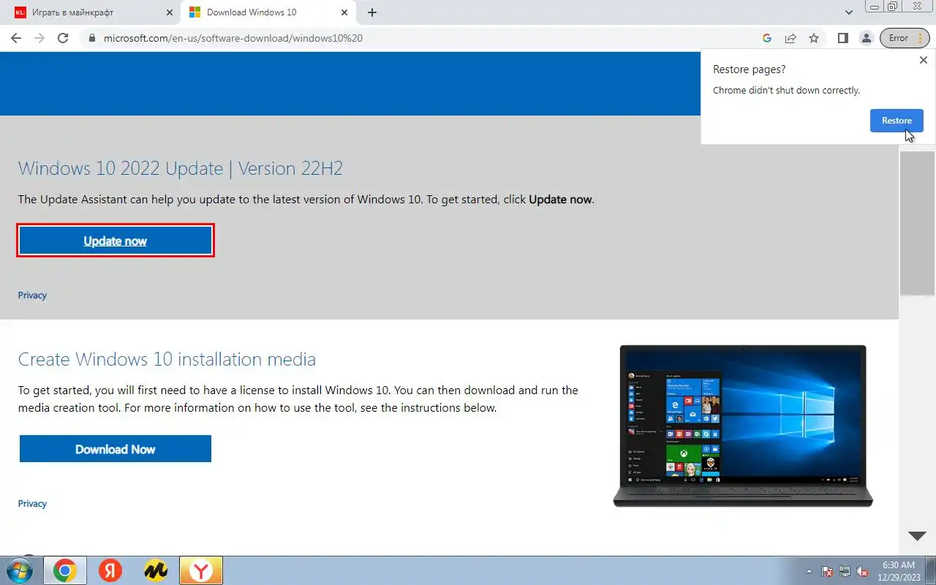Dismiss the Restore pages popup
936x585 pixels.
coord(923,60)
